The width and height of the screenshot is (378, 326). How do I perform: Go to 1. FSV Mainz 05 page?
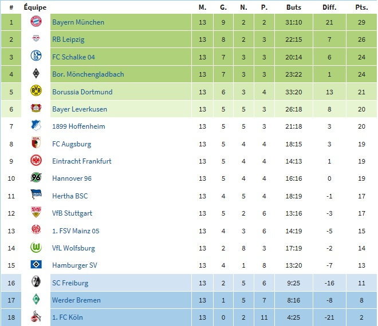pyautogui.click(x=76, y=231)
